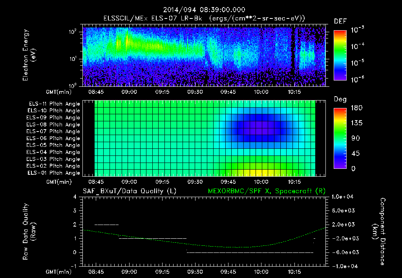Viewport: 402px width, 278px height.
Task: Select the "ELS-05 Pitch Angle" row label
Action: [x=53, y=145]
